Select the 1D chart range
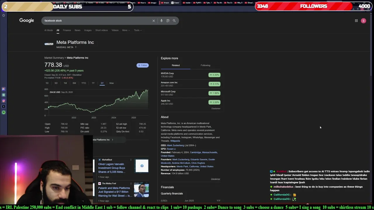Viewport: 374px width, 210px height. pos(47,83)
